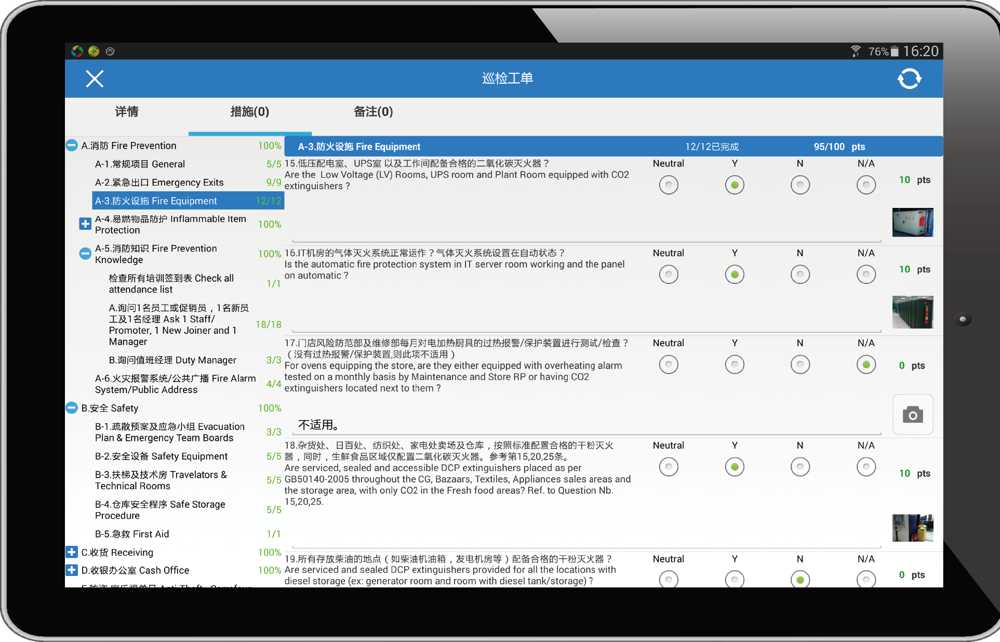Open the server room photo of question 16

(913, 312)
